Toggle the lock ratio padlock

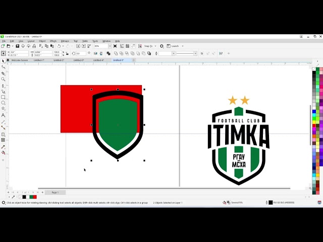(x=67, y=53)
